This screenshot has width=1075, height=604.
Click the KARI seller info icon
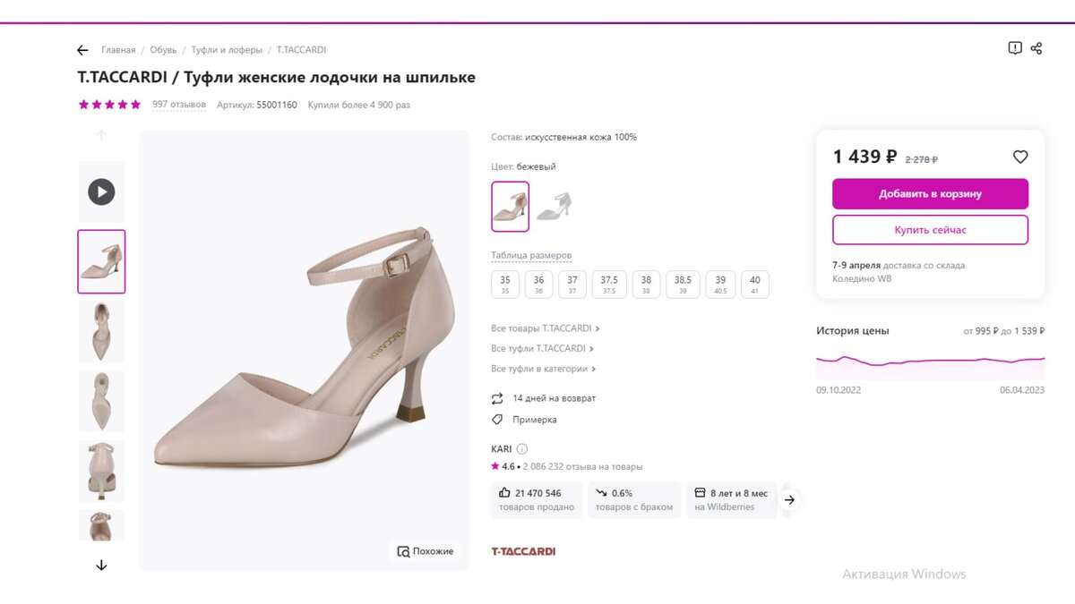522,449
